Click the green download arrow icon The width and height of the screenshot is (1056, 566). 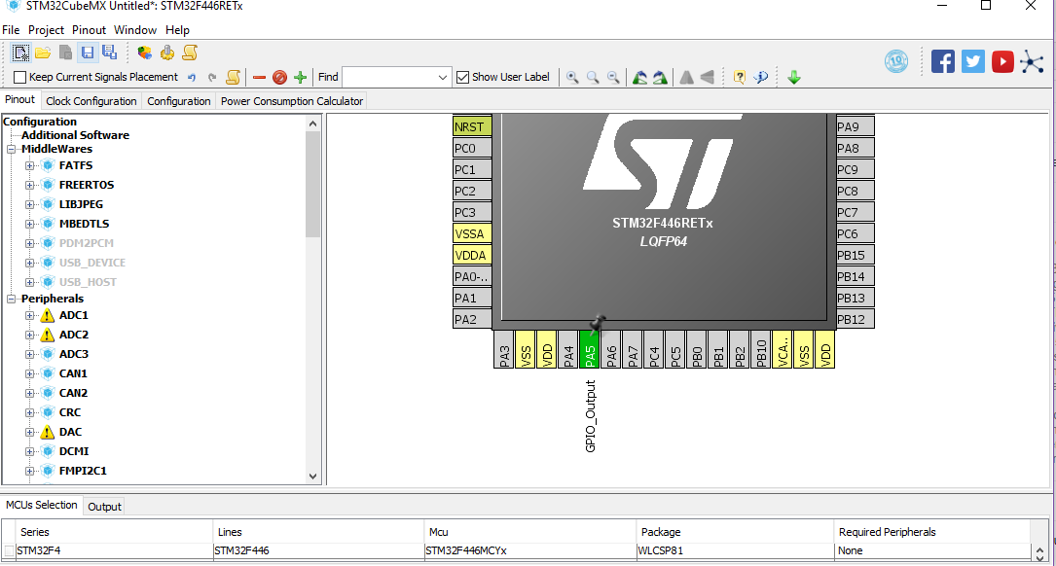point(794,78)
